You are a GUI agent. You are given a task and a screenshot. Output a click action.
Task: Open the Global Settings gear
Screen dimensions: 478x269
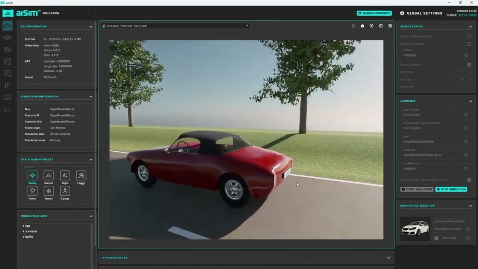click(402, 13)
